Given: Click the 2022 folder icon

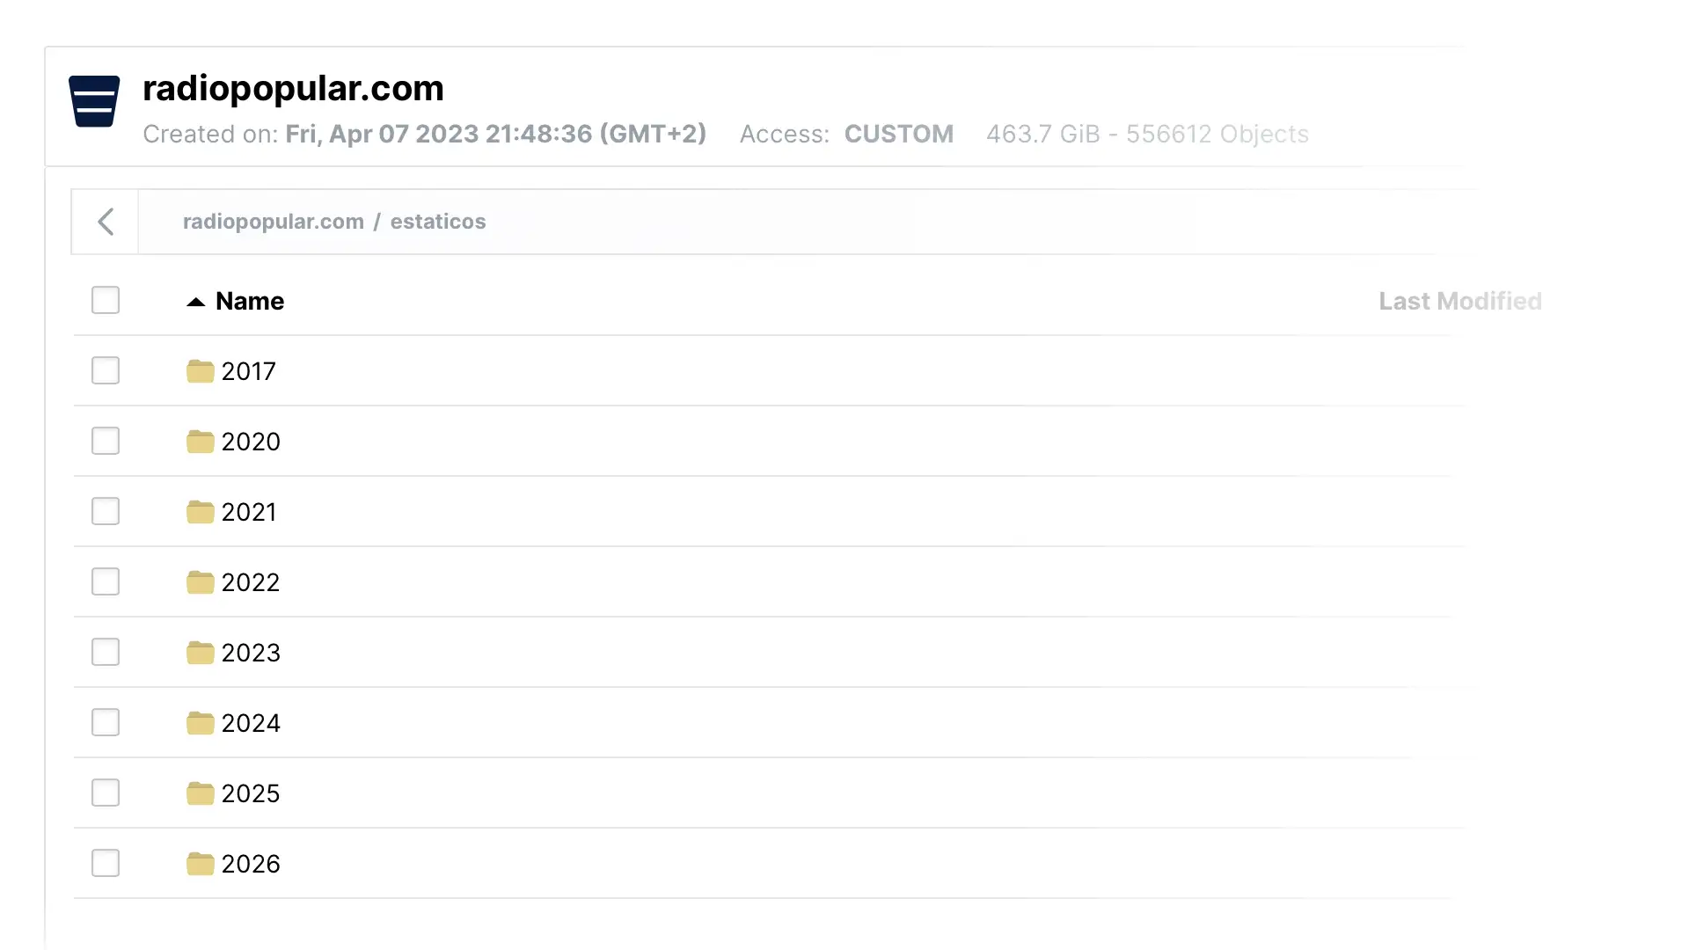Looking at the screenshot, I should (201, 582).
